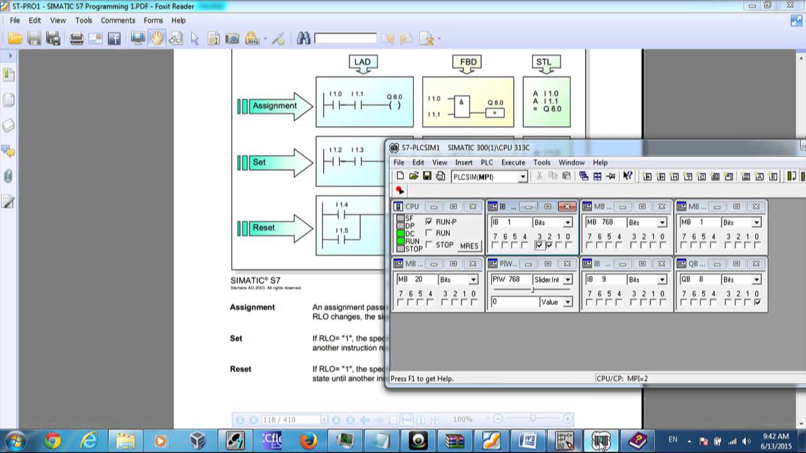
Task: Open Bits format dropdown for QB 8
Action: click(x=757, y=280)
